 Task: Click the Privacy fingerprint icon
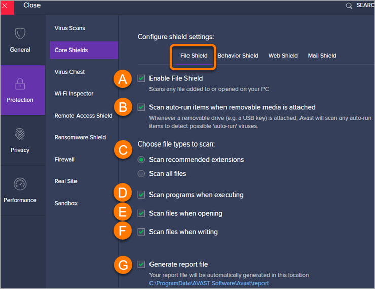point(20,134)
